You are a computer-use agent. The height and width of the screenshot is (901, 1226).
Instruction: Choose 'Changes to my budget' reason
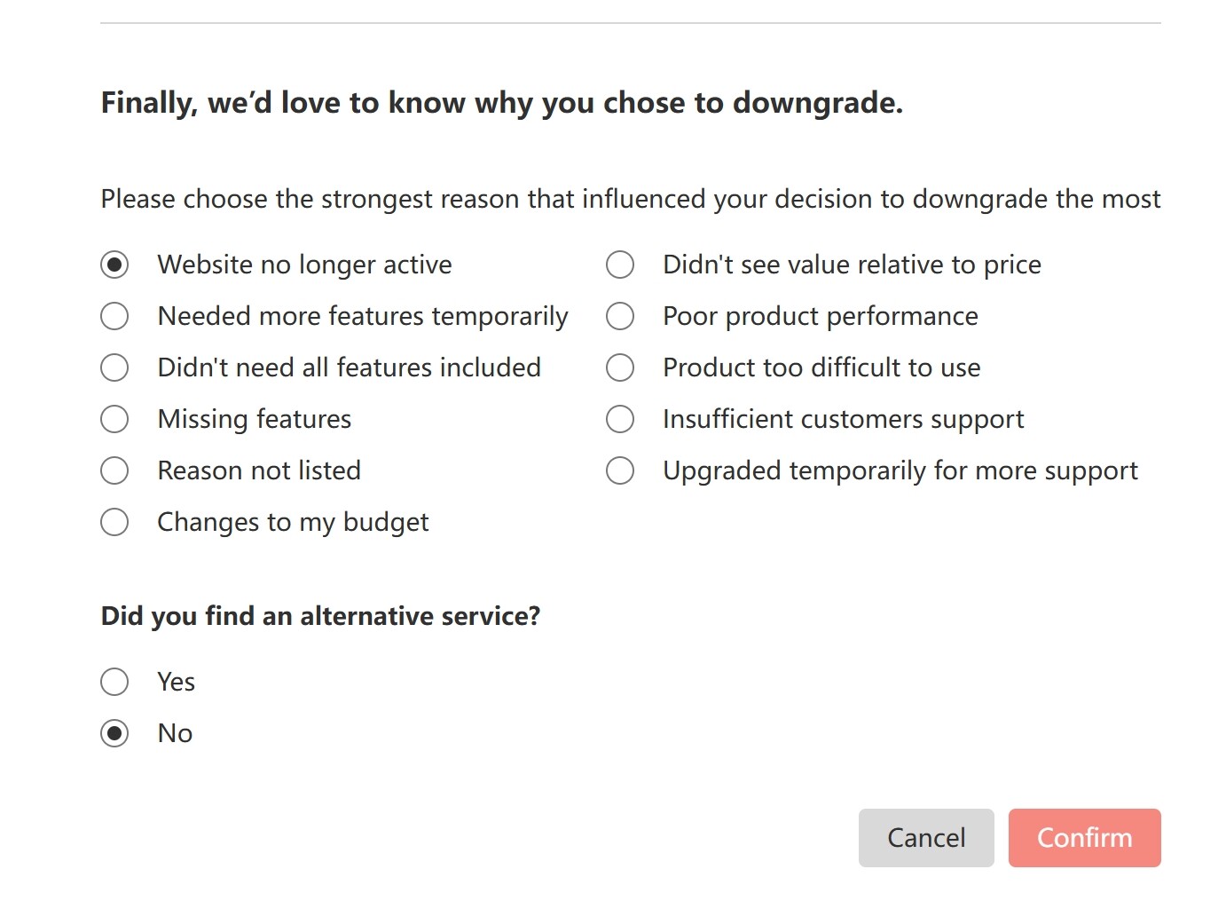(114, 522)
